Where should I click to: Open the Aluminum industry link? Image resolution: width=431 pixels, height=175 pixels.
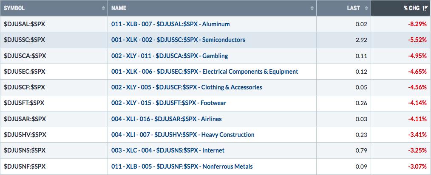pyautogui.click(x=170, y=24)
